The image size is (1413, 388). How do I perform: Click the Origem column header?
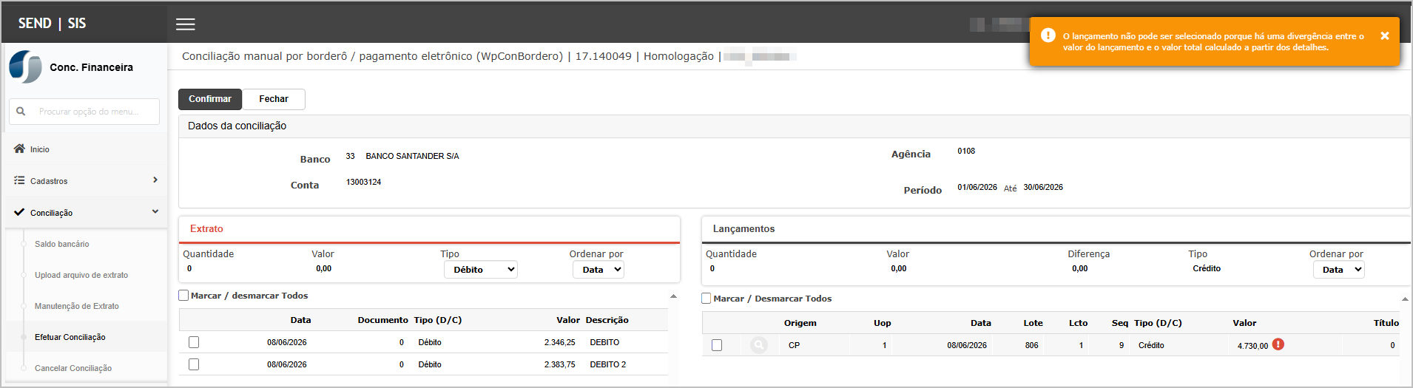click(800, 323)
